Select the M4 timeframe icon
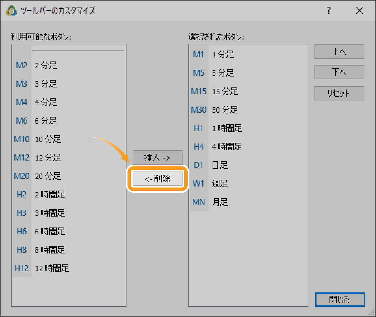376x317 pixels. (x=22, y=102)
